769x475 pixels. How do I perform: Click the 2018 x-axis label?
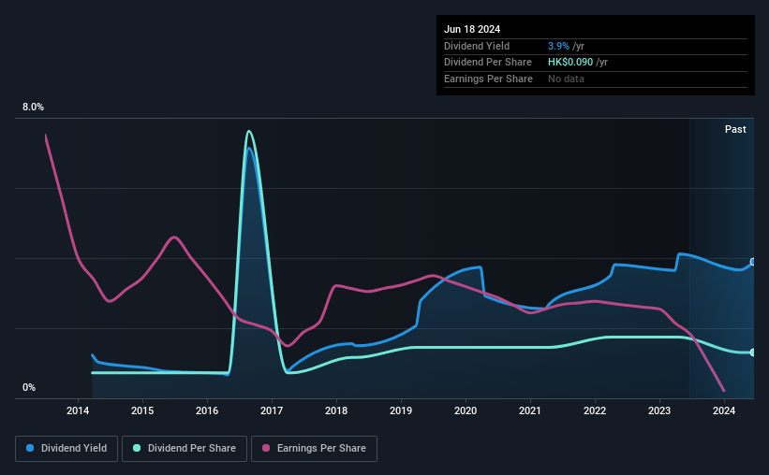point(336,410)
